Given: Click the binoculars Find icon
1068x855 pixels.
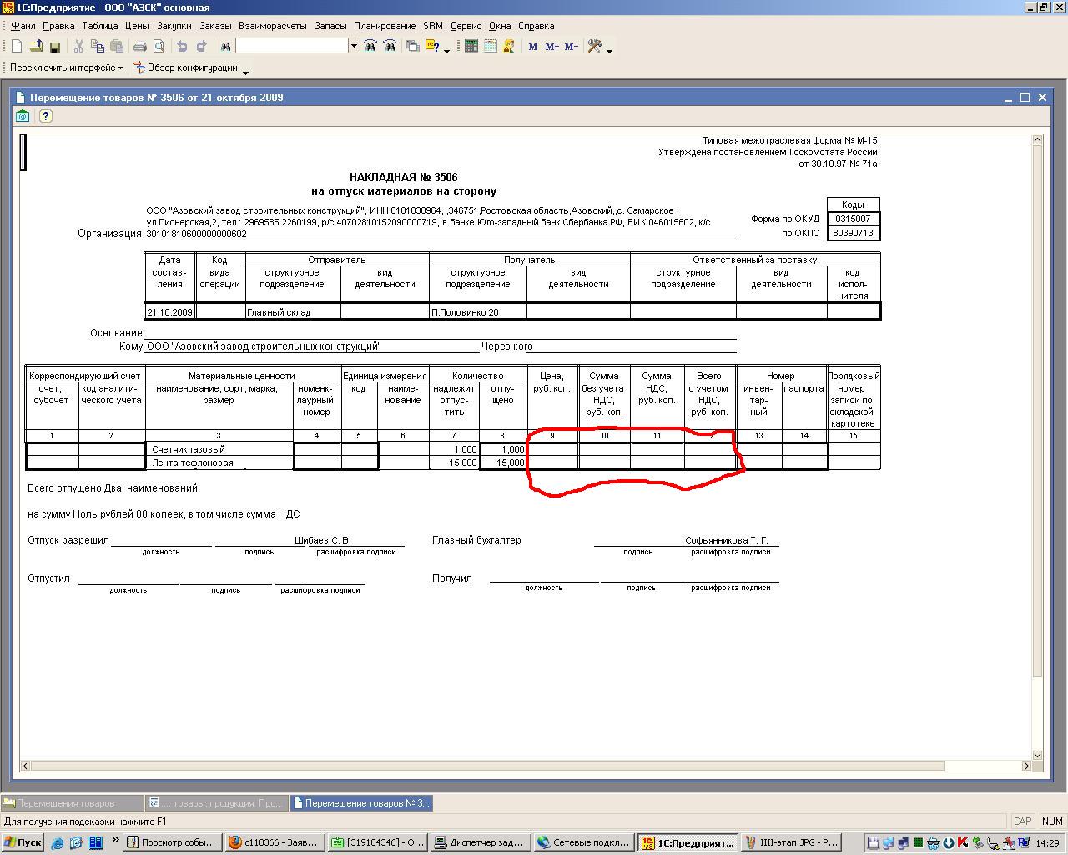Looking at the screenshot, I should click(225, 47).
